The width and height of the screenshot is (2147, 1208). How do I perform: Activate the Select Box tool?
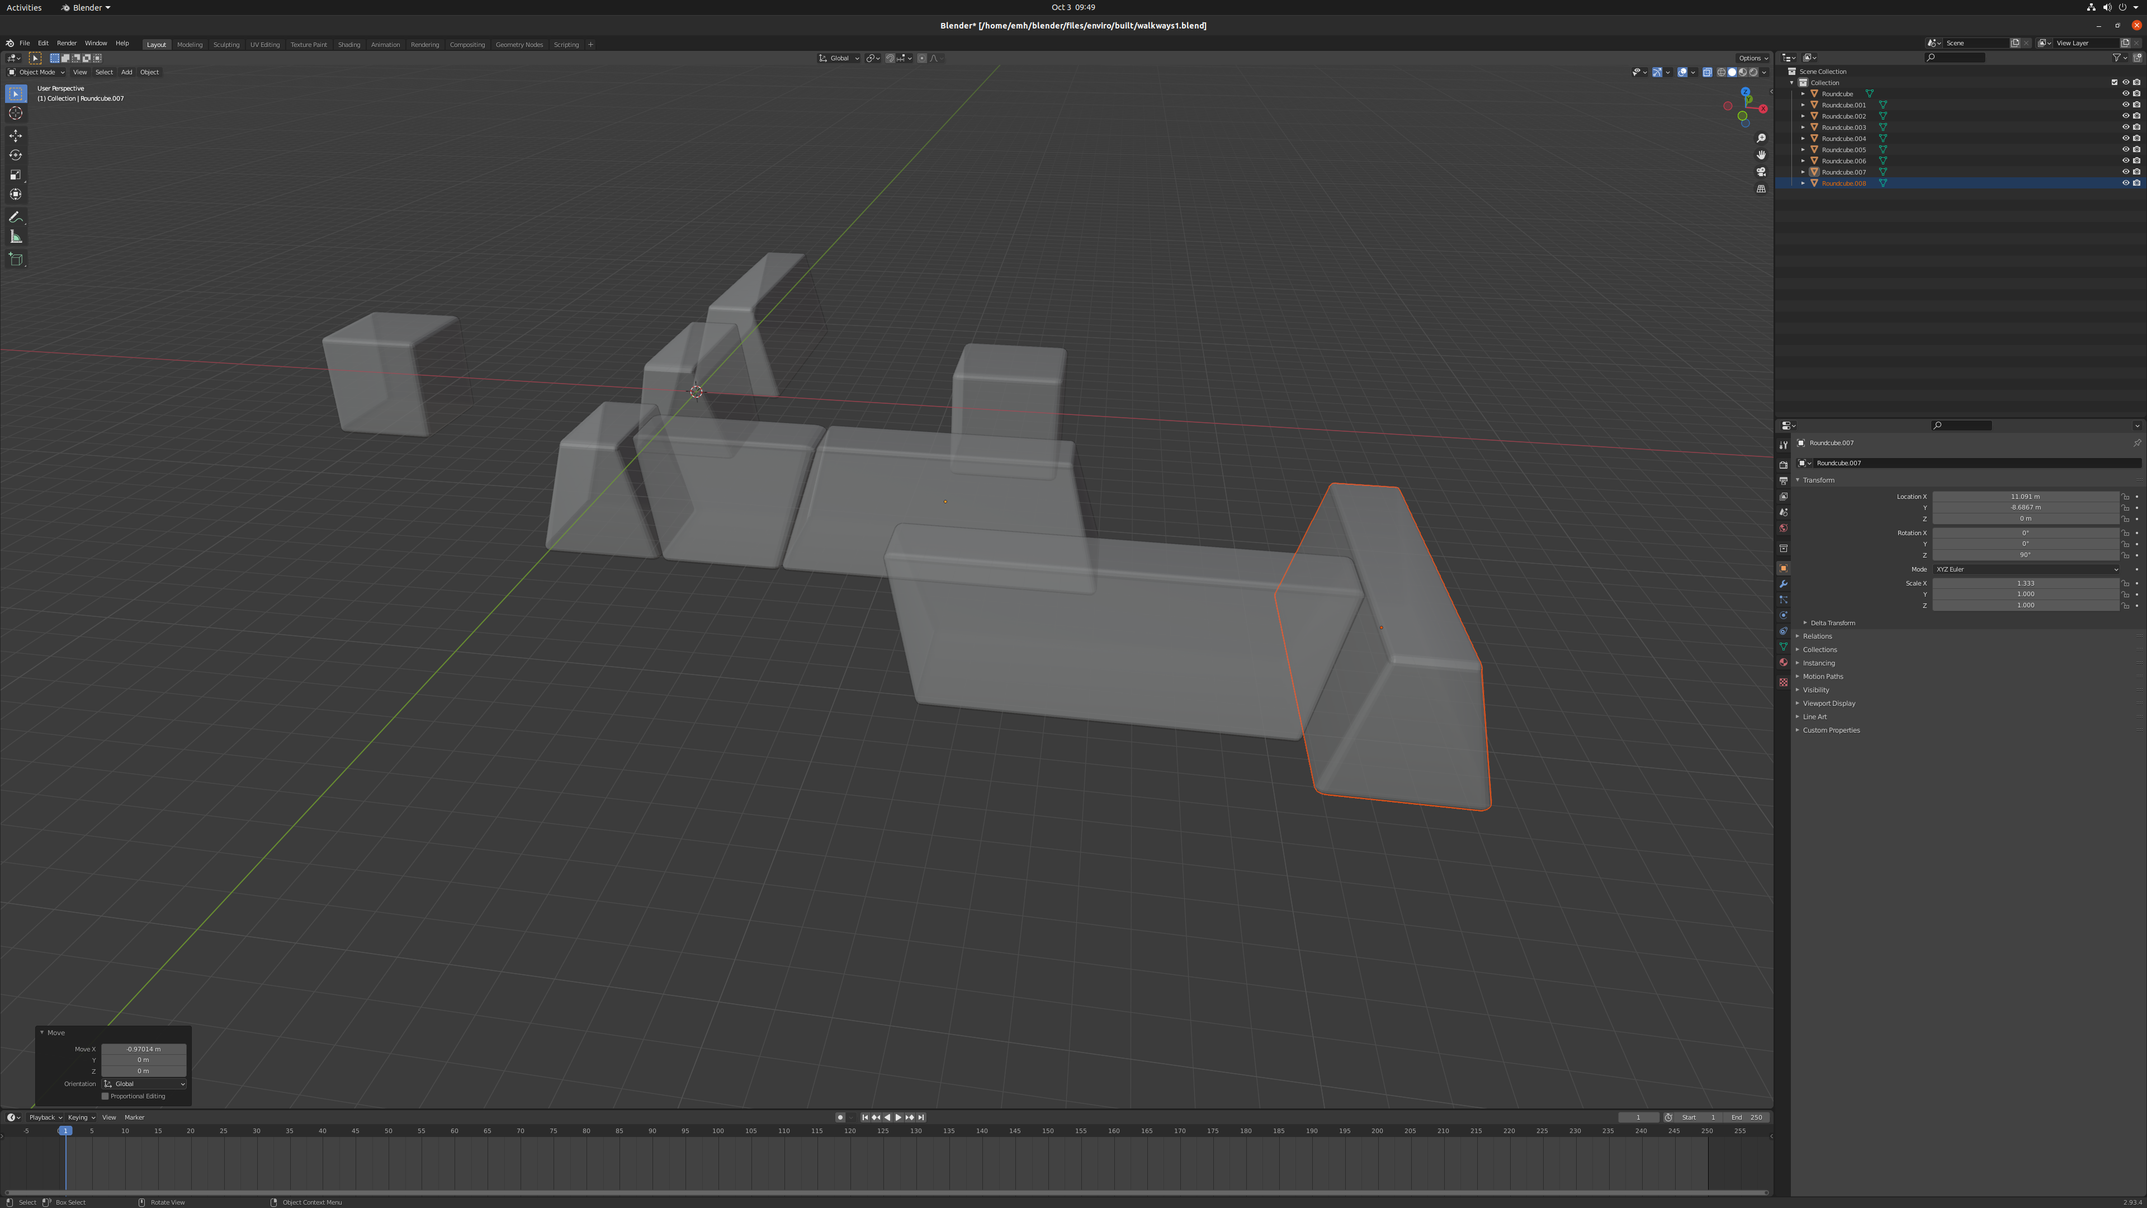[x=16, y=94]
